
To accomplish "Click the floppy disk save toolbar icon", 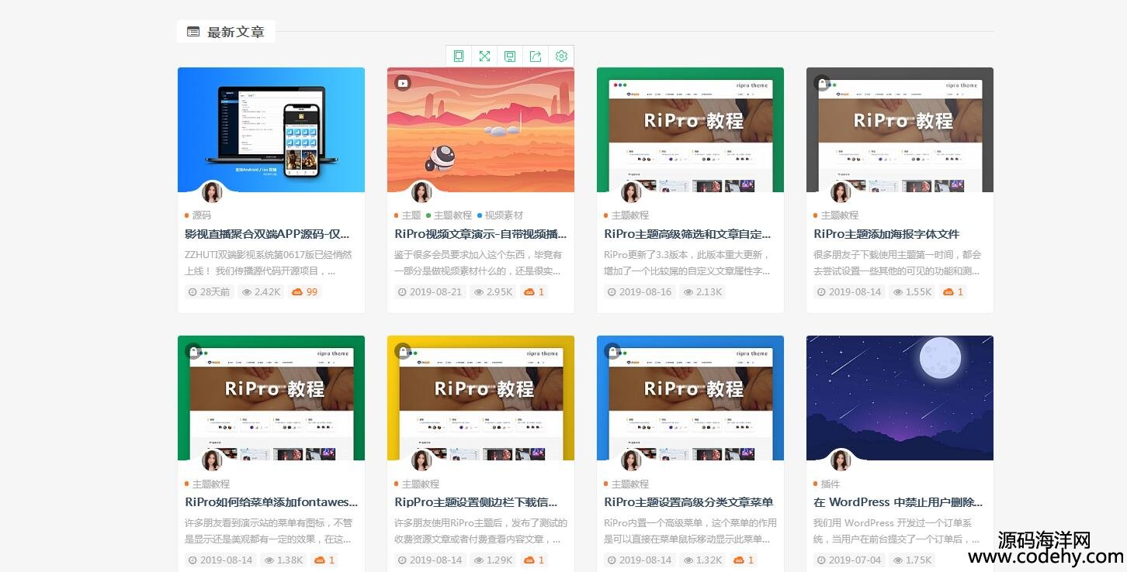I will click(510, 56).
